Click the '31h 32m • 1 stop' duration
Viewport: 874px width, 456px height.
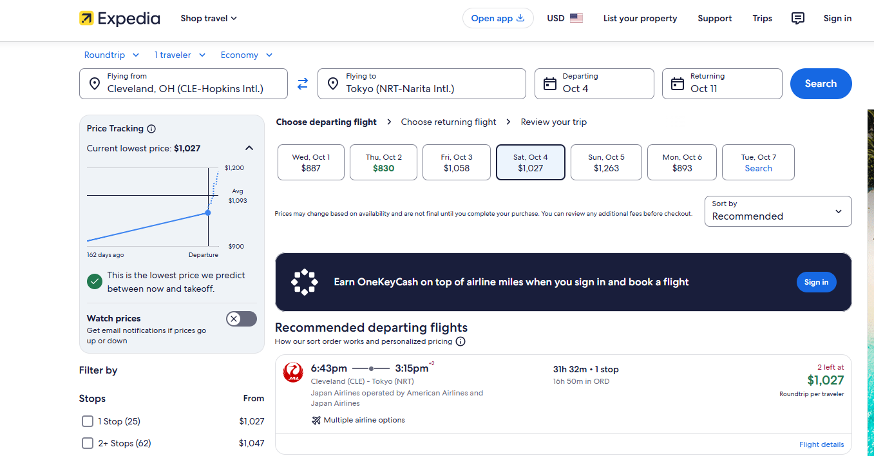click(586, 369)
